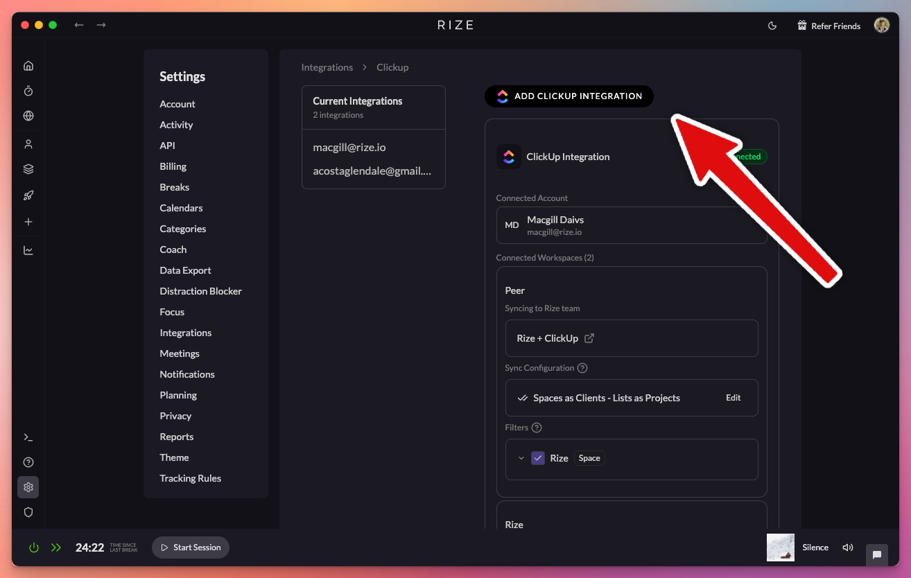Open Calendars settings
The width and height of the screenshot is (911, 578).
[x=181, y=208]
